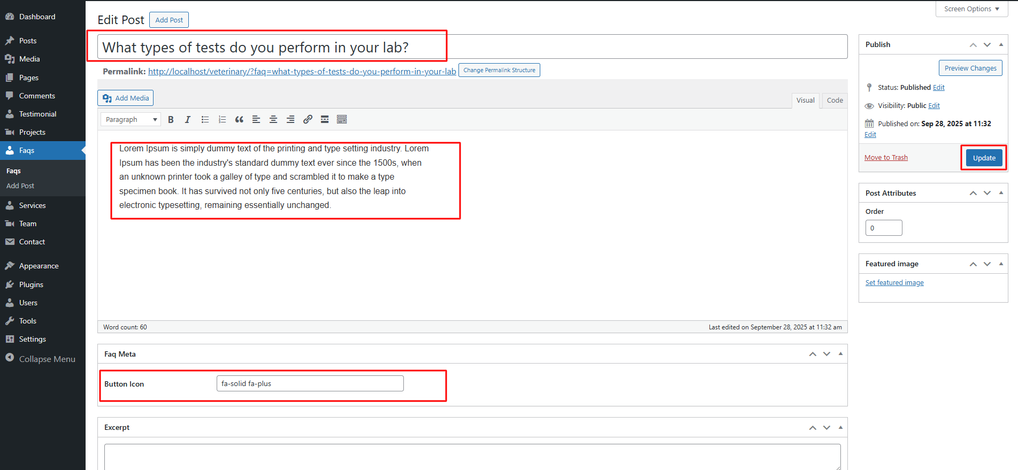1018x470 pixels.
Task: Open Settings in sidebar
Action: pos(43,339)
